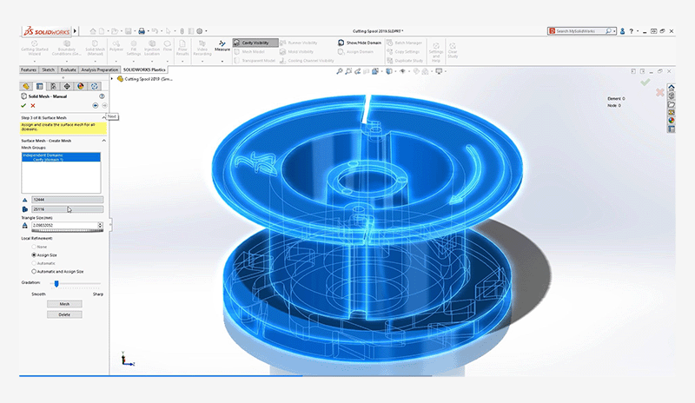Click the Gradation slider handle
The height and width of the screenshot is (403, 695).
tap(56, 283)
